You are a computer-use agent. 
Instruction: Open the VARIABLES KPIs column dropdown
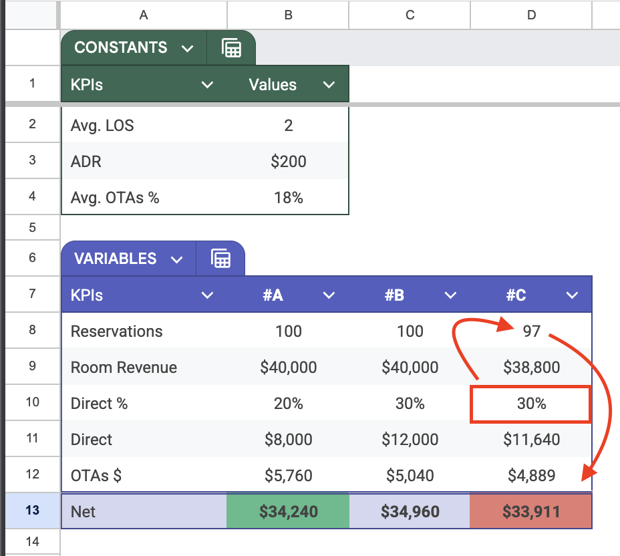click(x=208, y=295)
